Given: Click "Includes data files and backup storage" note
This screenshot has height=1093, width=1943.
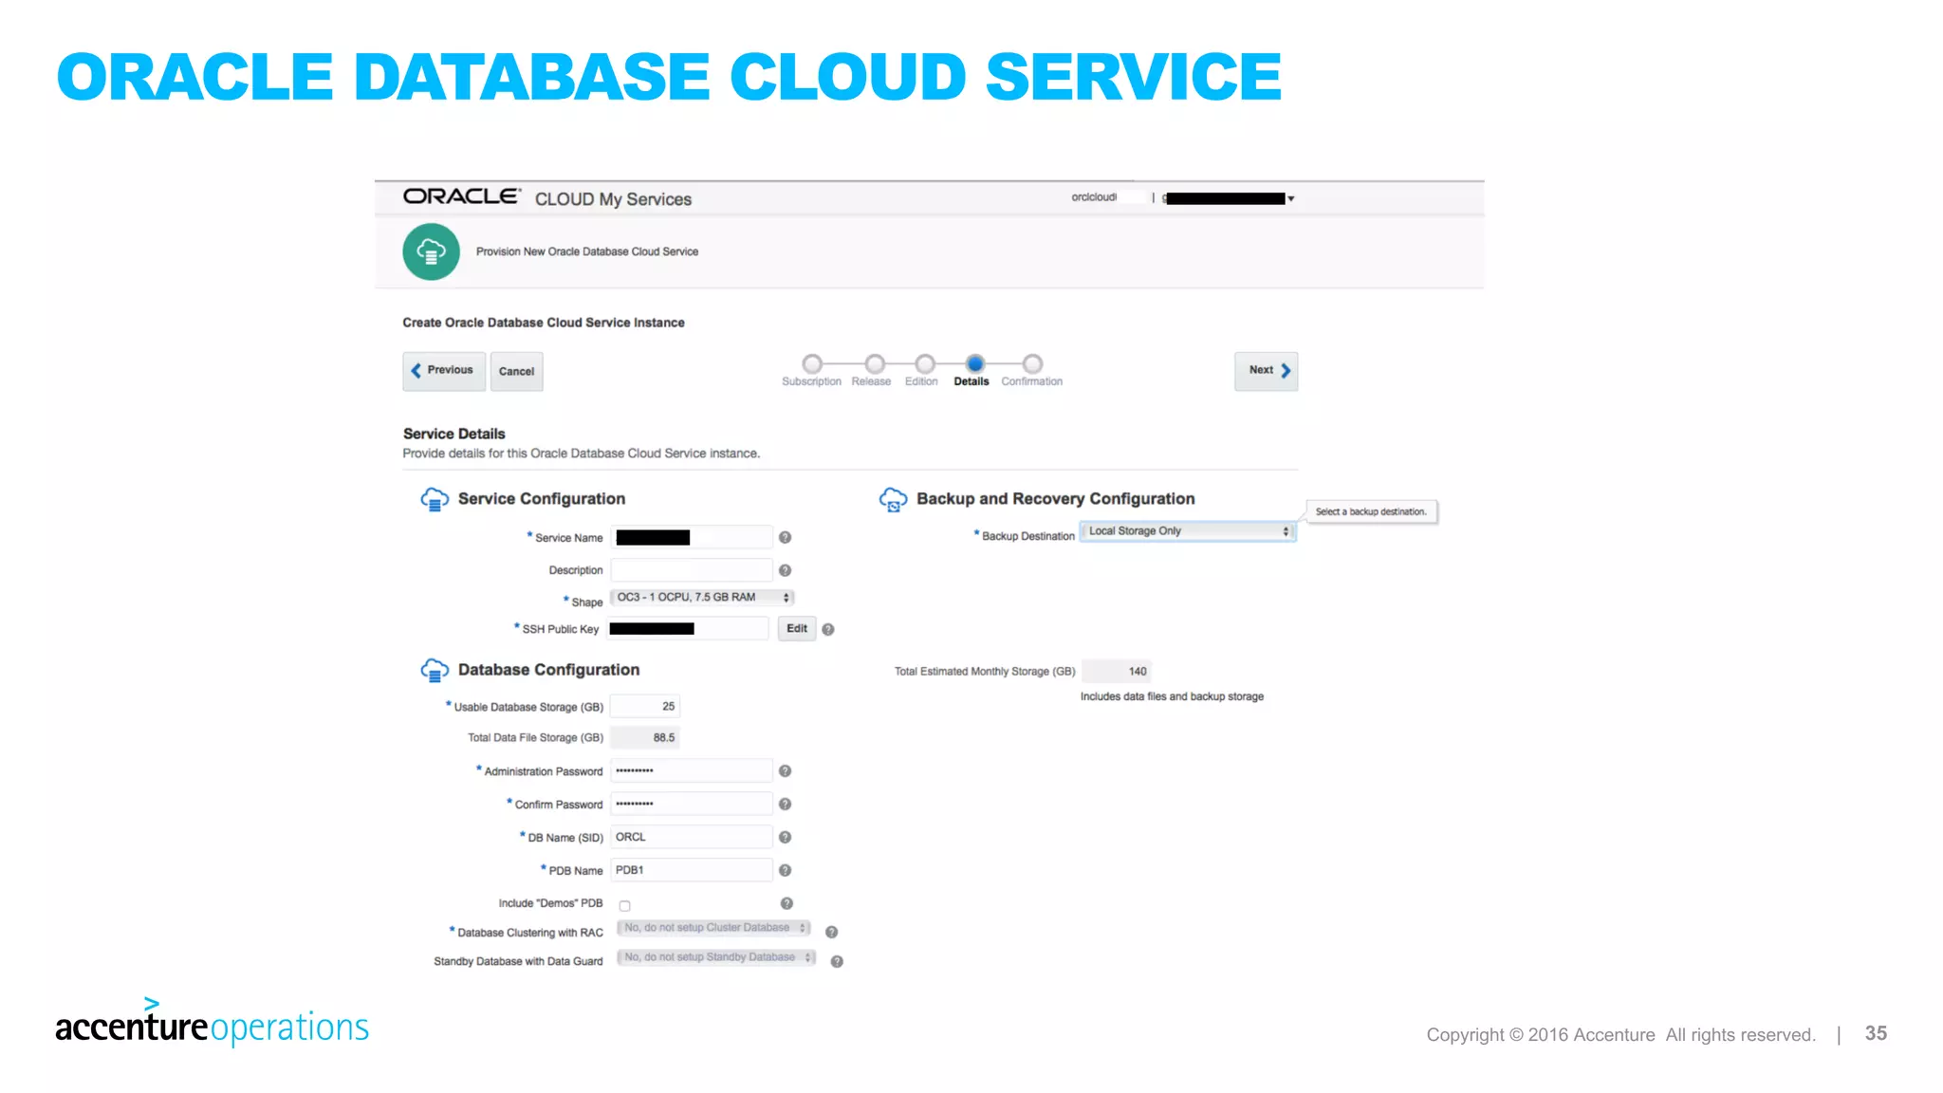Looking at the screenshot, I should (x=1172, y=696).
